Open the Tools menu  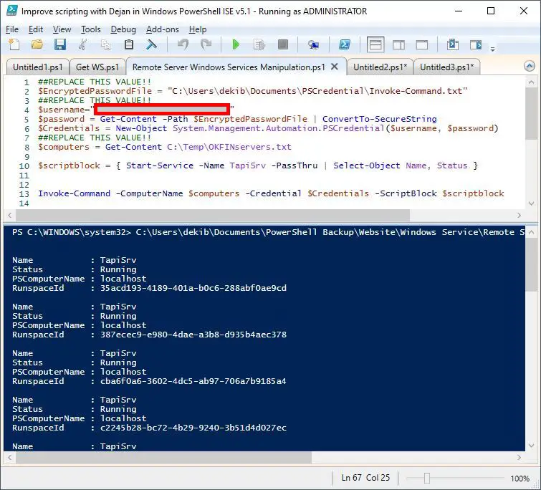pos(91,29)
